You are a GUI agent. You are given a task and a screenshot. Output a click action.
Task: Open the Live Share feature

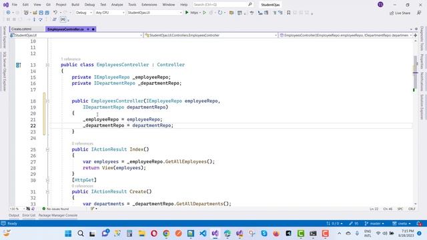400,13
